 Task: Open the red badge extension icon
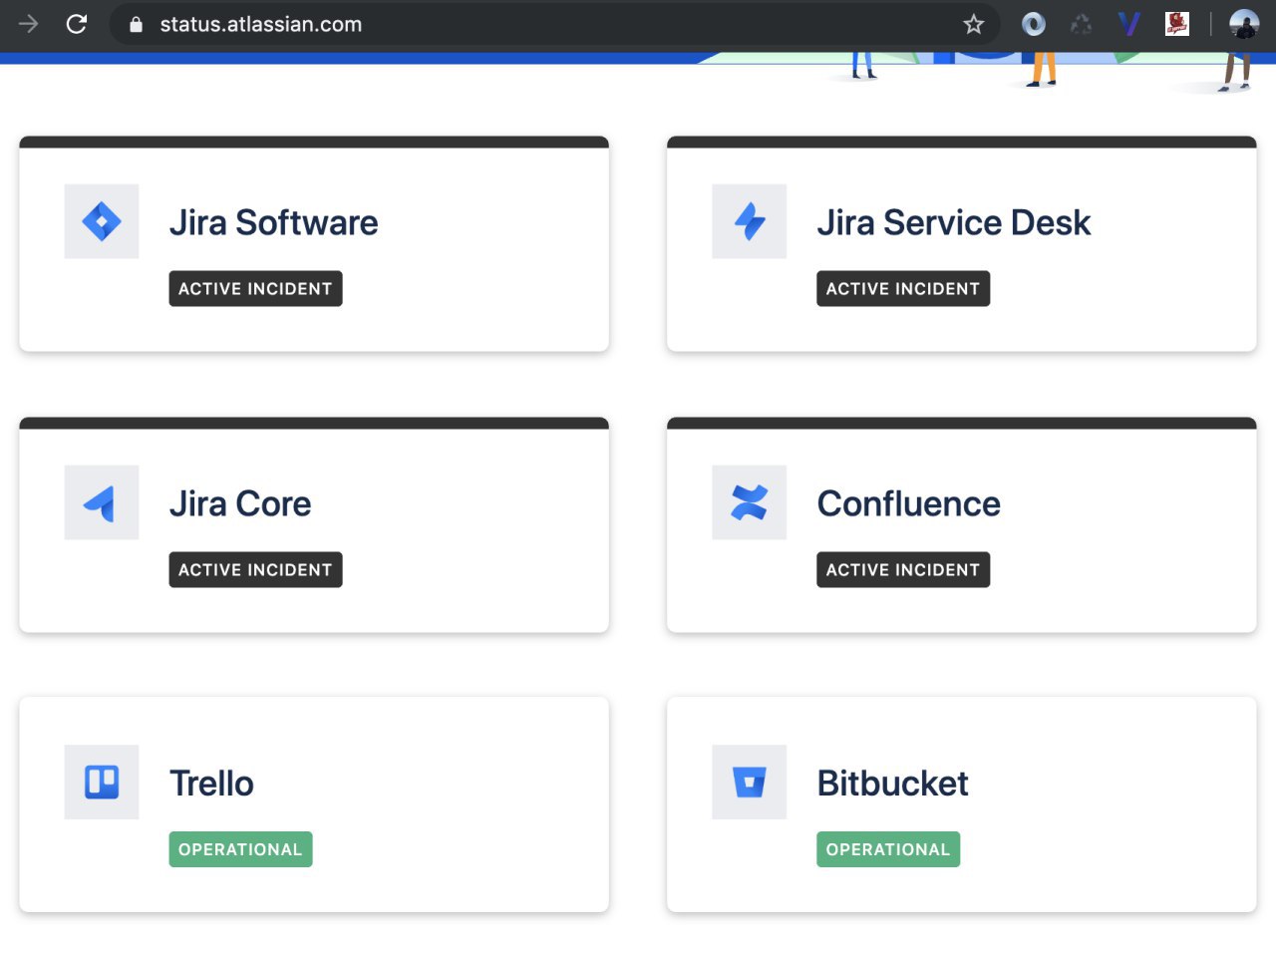pyautogui.click(x=1177, y=24)
